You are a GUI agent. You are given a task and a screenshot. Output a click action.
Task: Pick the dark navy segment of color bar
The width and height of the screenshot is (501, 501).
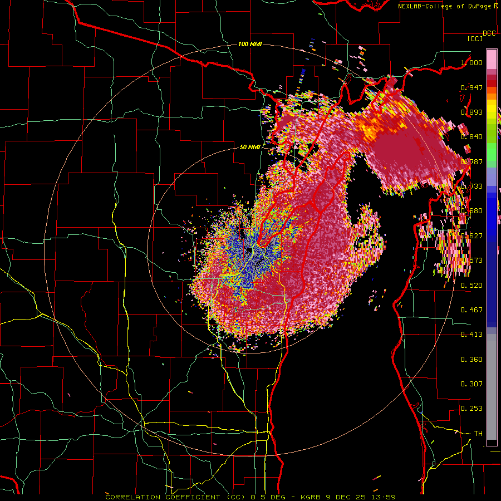[x=492, y=284]
